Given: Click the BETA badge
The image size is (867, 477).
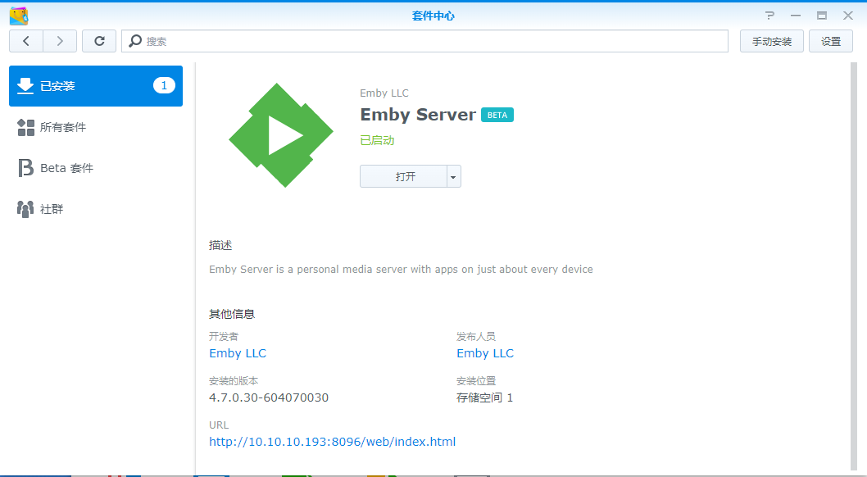Looking at the screenshot, I should [497, 115].
